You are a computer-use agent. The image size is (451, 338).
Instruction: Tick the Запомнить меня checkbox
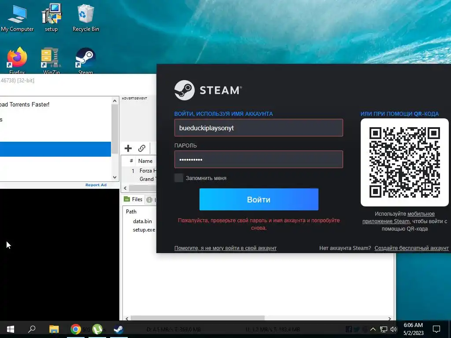pyautogui.click(x=179, y=178)
